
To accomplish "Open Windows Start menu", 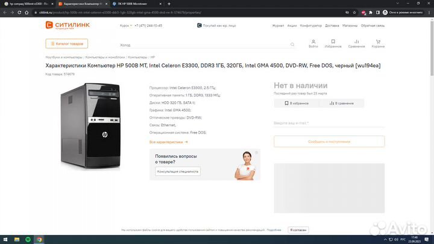I will tap(5, 239).
